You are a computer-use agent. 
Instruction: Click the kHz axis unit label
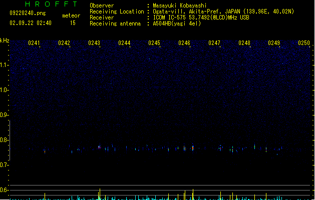pyautogui.click(x=5, y=40)
